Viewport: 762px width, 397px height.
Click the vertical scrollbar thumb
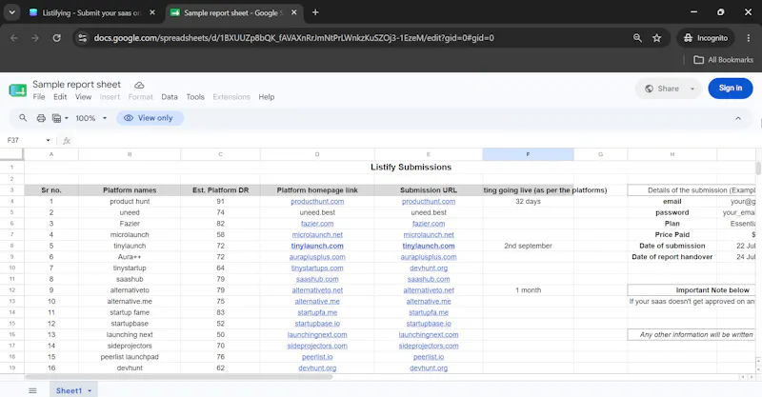[758, 169]
